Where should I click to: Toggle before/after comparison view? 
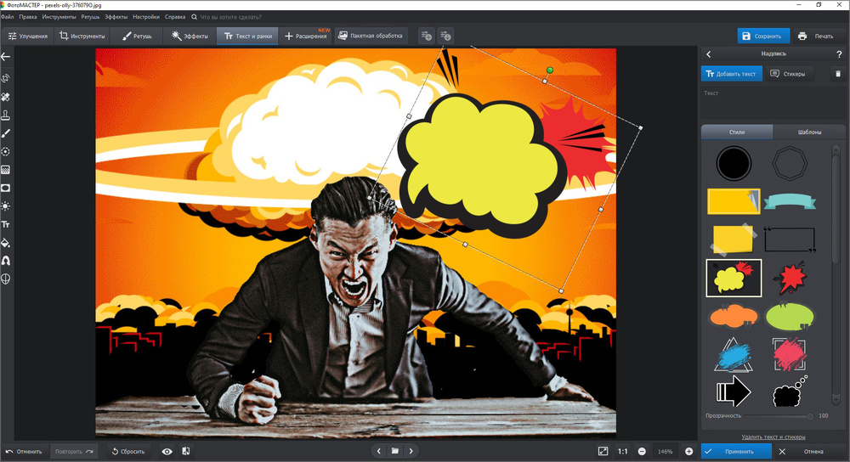(185, 451)
